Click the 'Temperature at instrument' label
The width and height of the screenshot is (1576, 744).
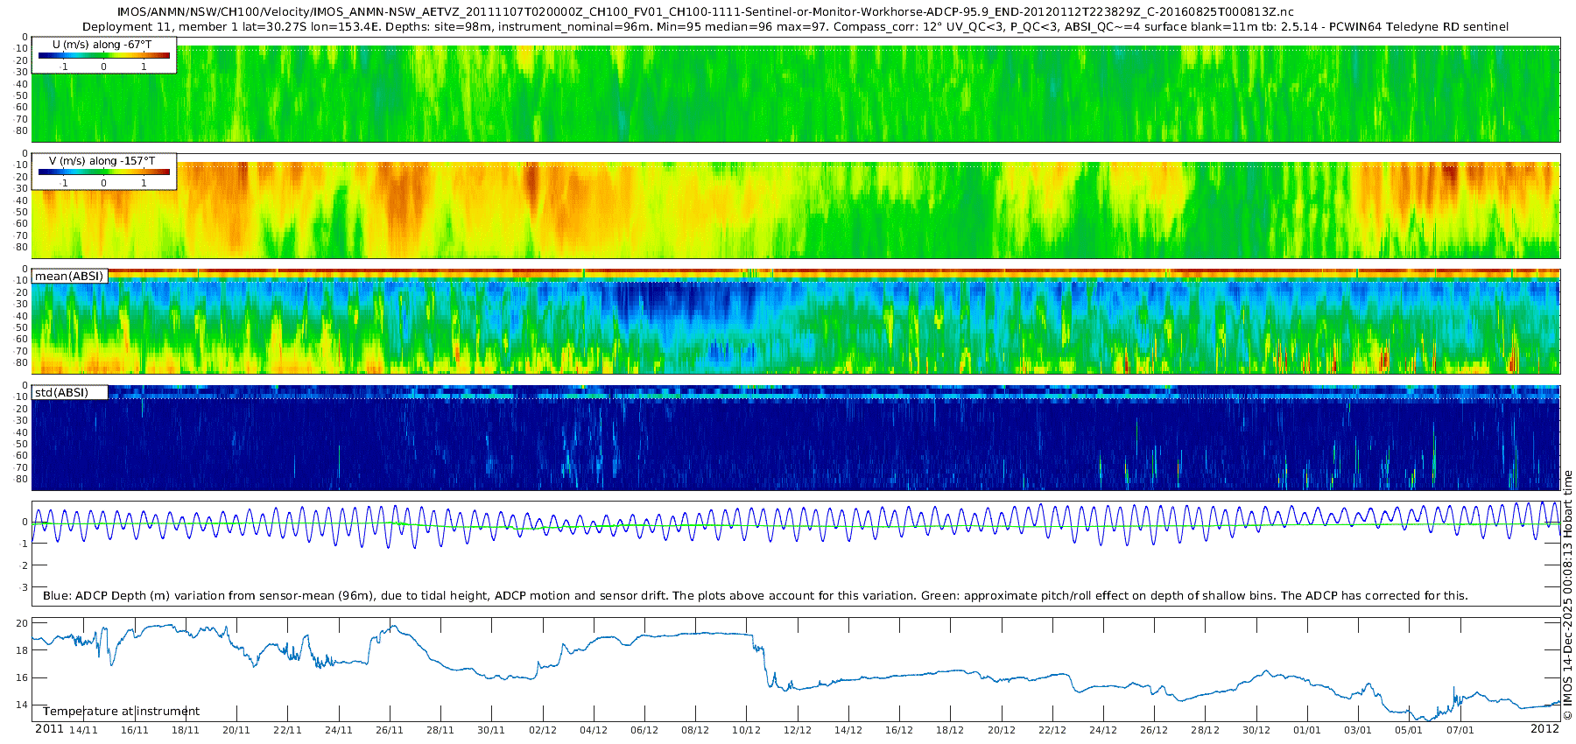121,712
